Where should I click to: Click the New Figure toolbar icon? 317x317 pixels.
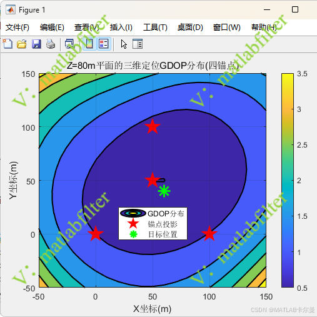coord(8,44)
